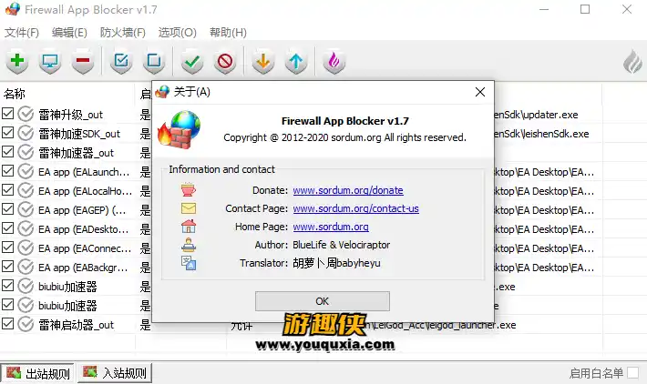Viewport: 647px width, 384px height.
Task: Select the leishenSdk.exe path cell
Action: point(541,134)
